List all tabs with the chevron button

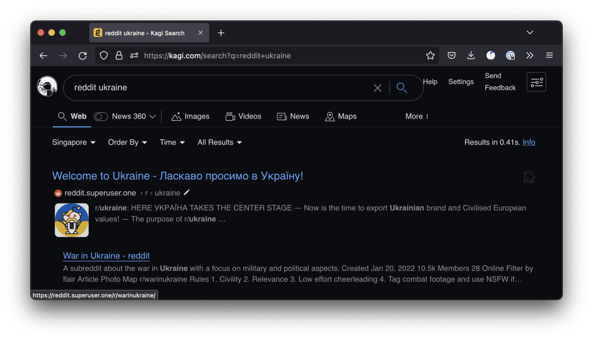point(530,32)
